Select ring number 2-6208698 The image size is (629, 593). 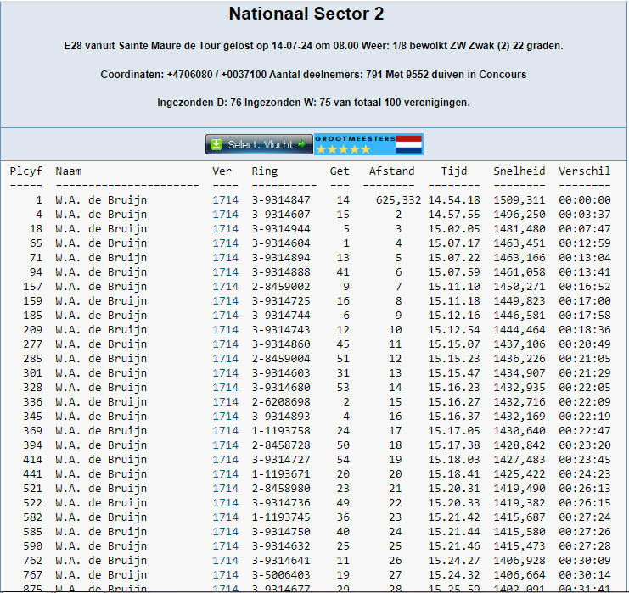[x=281, y=402]
